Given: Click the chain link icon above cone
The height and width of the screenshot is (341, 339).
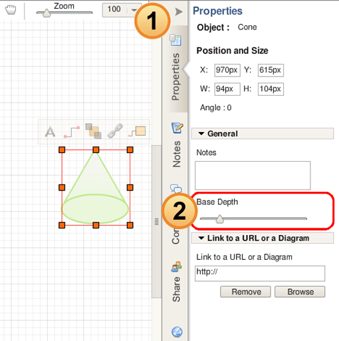Looking at the screenshot, I should [115, 131].
